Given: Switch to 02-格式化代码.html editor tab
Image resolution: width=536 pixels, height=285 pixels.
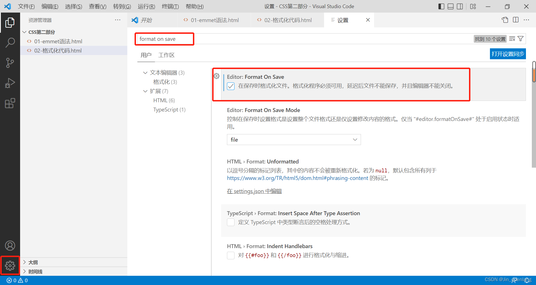Looking at the screenshot, I should coord(287,20).
